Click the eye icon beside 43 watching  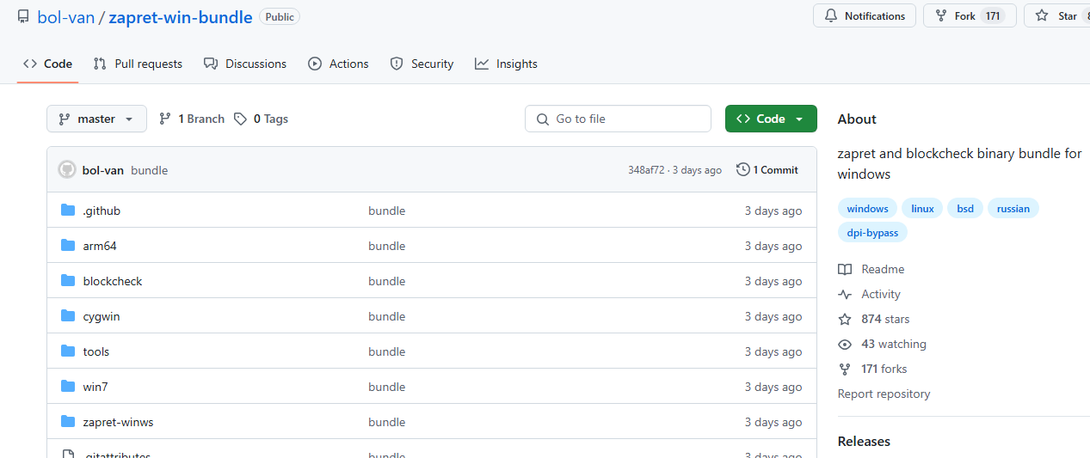pos(845,344)
